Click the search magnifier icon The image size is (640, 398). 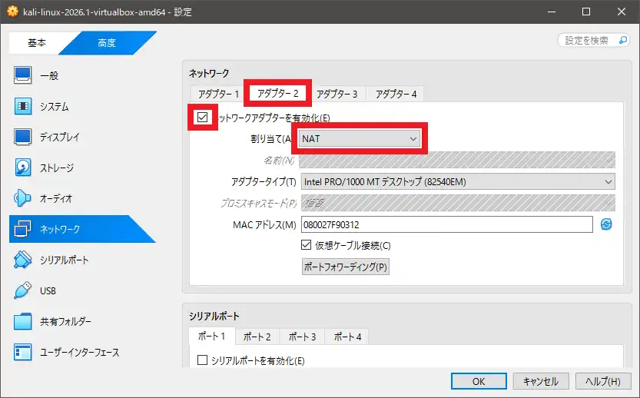(623, 40)
